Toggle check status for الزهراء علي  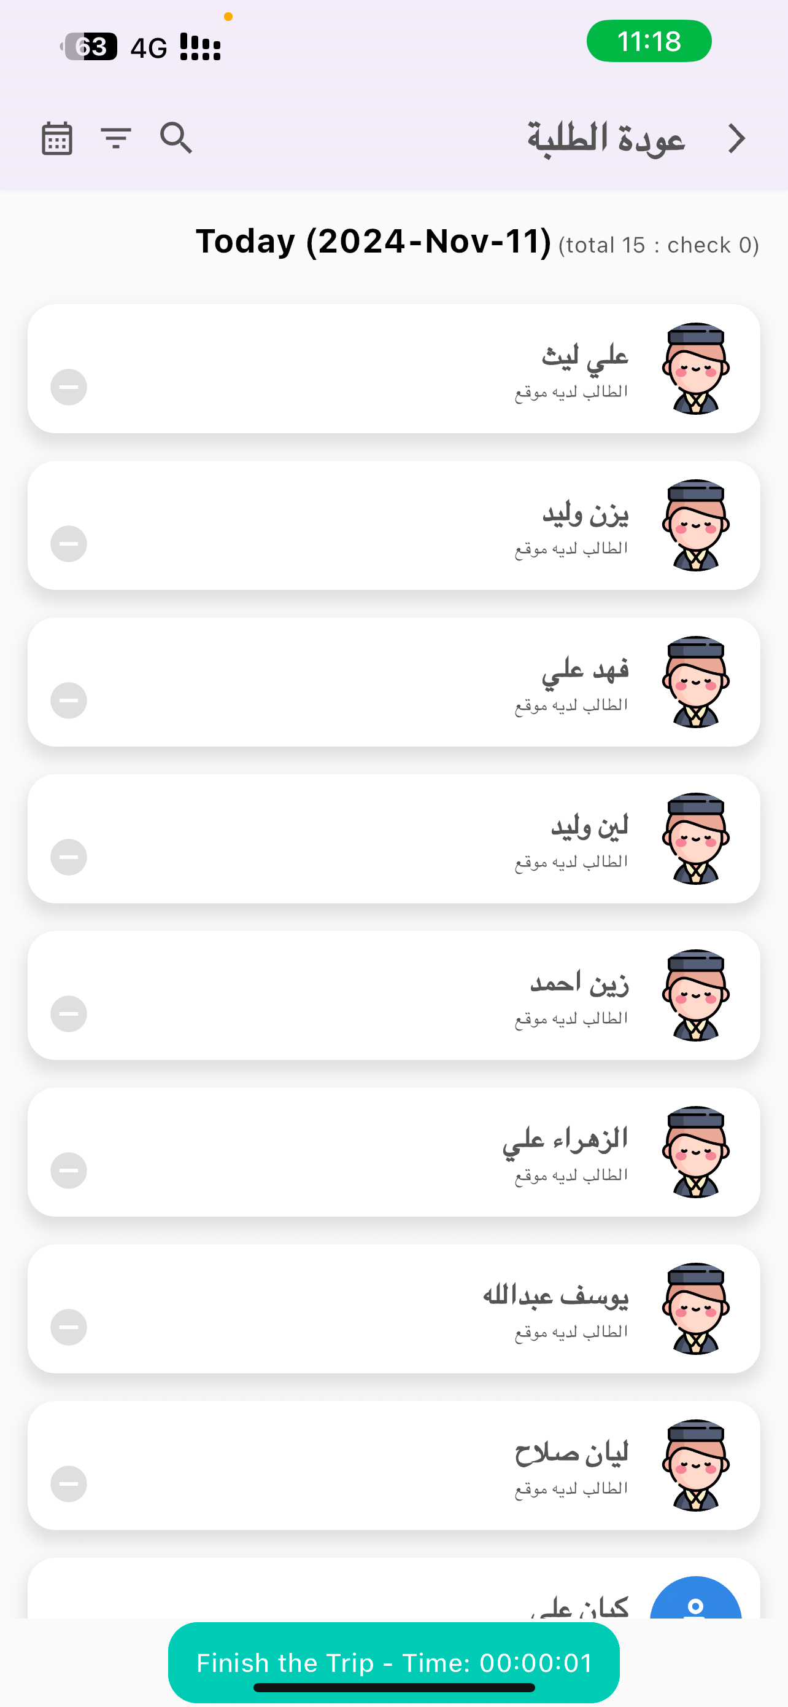[69, 1170]
